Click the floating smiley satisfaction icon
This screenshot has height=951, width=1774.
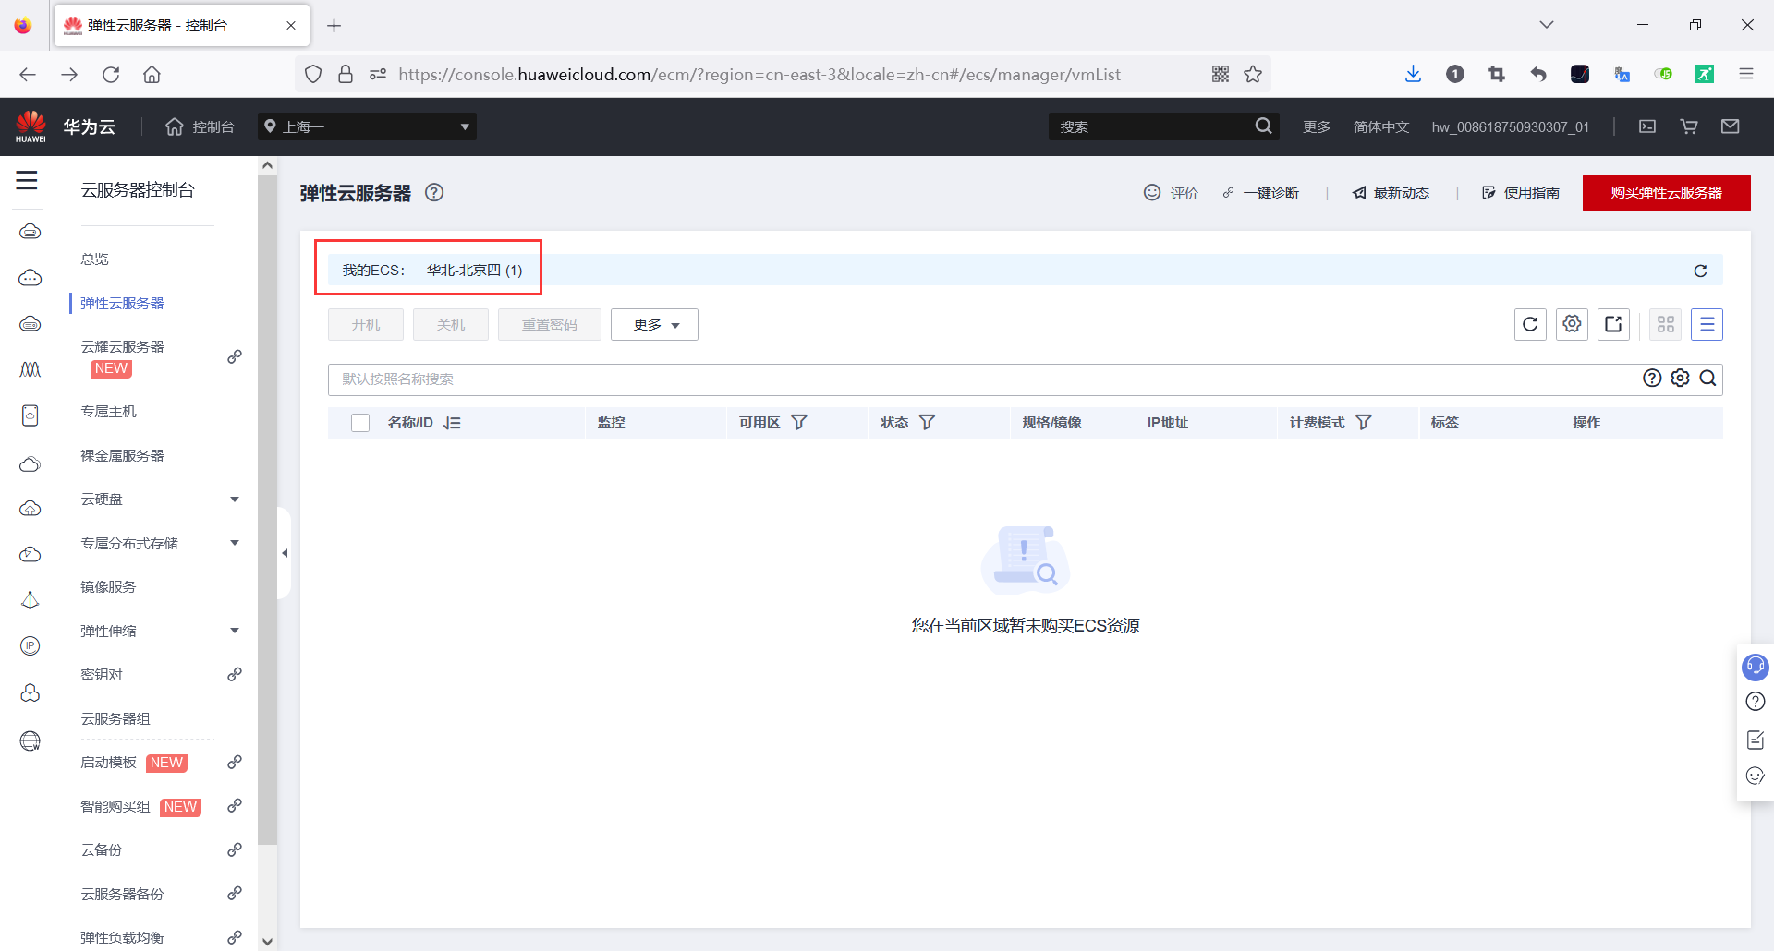[1756, 776]
